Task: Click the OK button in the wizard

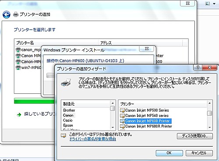Action: point(169,153)
